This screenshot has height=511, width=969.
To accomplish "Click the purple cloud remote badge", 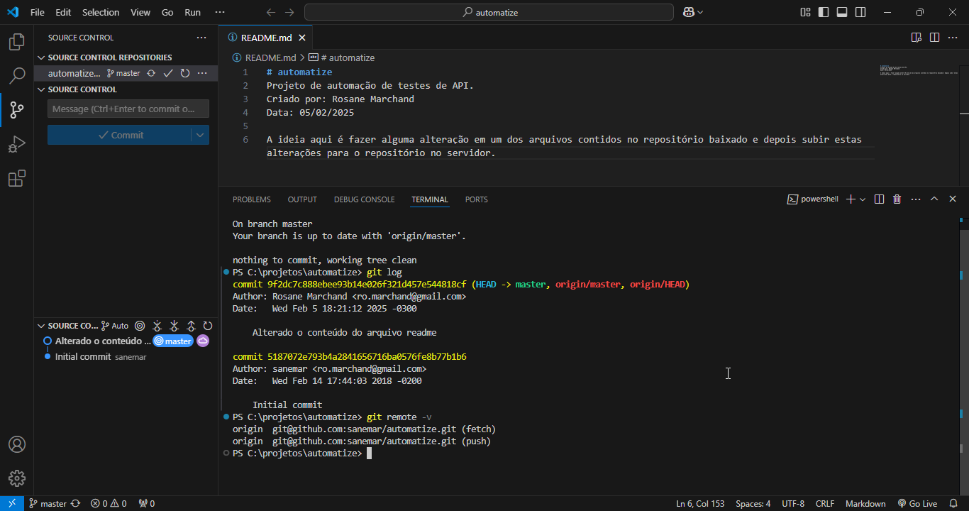I will 203,341.
